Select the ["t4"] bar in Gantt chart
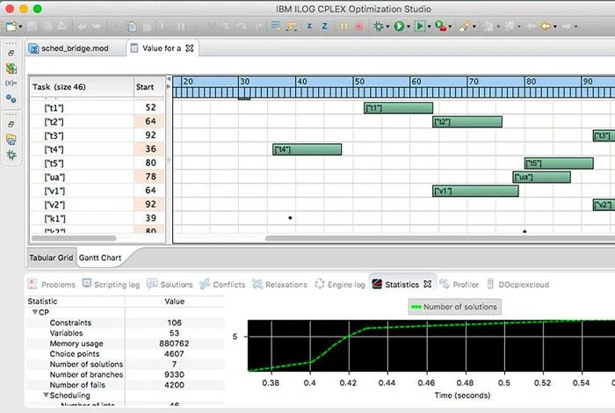Image resolution: width=615 pixels, height=413 pixels. pyautogui.click(x=307, y=149)
